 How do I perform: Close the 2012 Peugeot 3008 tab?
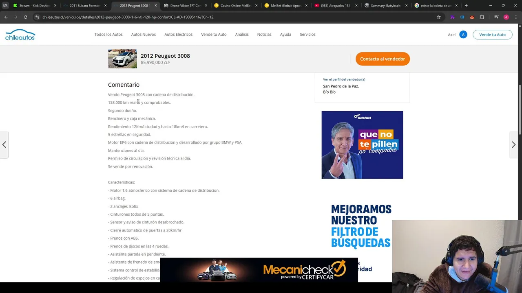tap(155, 6)
